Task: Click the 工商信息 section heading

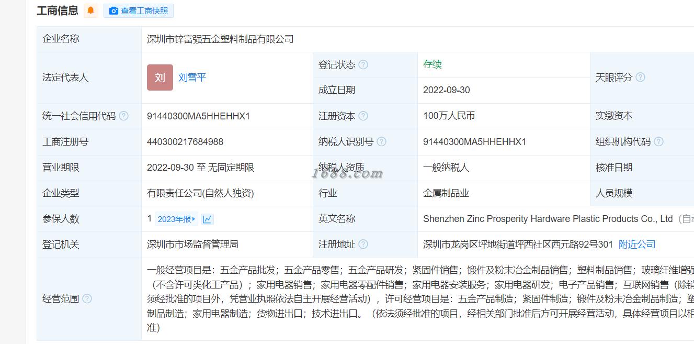Action: click(x=58, y=10)
